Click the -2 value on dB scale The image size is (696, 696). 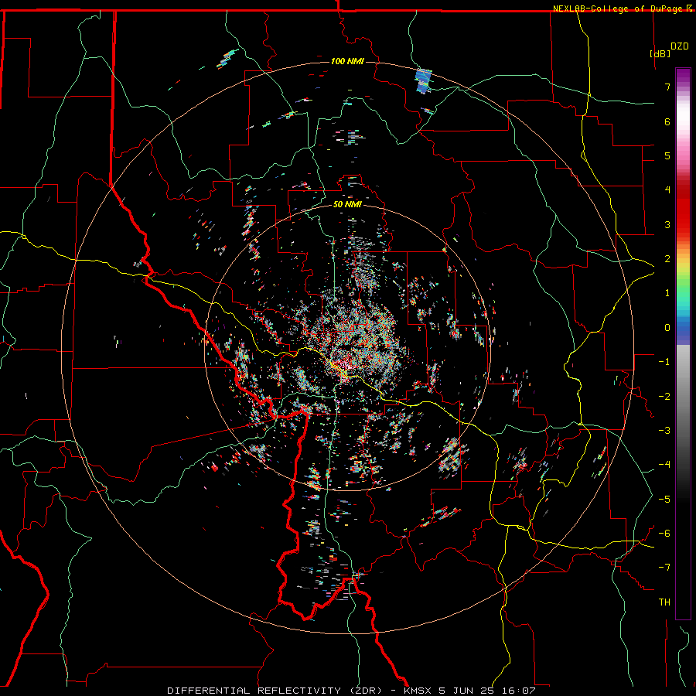[x=664, y=397]
